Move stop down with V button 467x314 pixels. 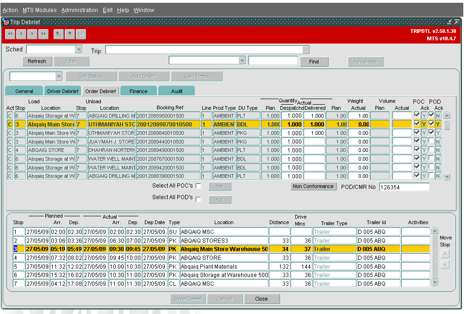(445, 264)
